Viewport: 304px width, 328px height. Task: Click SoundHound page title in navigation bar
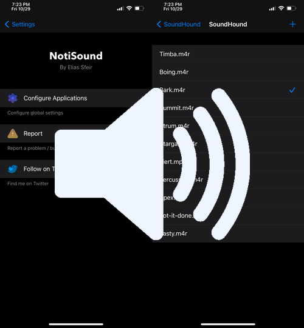[228, 24]
